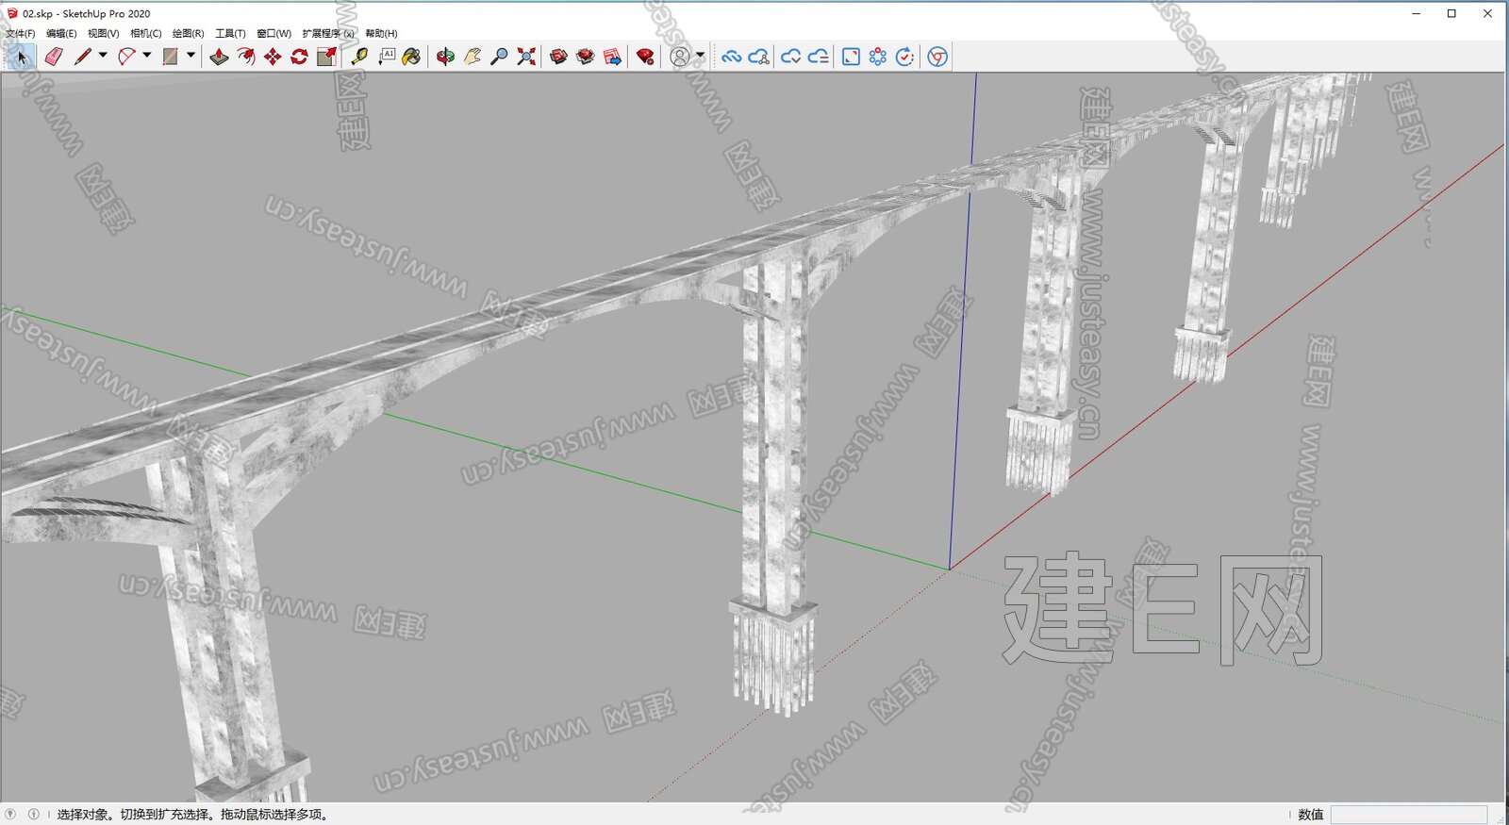Select the Eraser tool
Screen dimensions: 1509x825
point(54,57)
